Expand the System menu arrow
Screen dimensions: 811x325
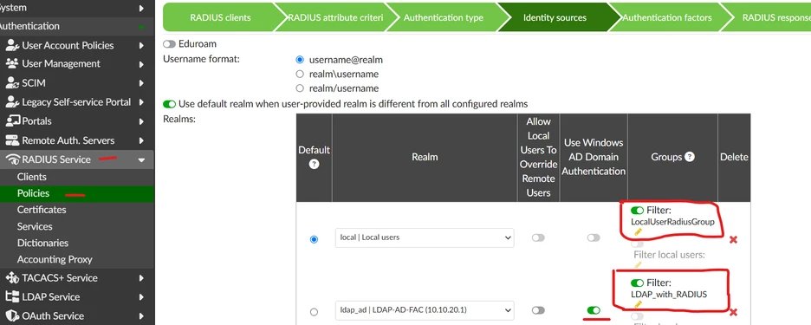pos(141,9)
